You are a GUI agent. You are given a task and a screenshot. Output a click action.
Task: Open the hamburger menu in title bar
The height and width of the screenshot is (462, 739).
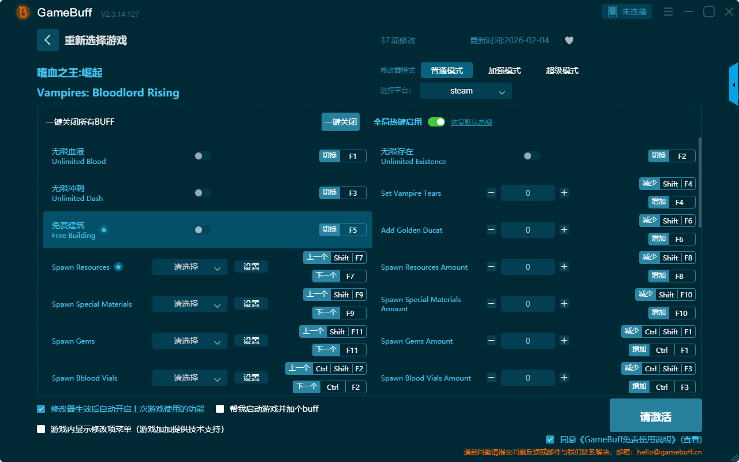point(668,12)
